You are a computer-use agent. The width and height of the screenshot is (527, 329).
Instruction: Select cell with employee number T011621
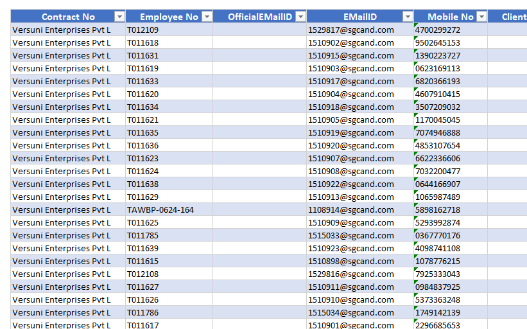[169, 120]
